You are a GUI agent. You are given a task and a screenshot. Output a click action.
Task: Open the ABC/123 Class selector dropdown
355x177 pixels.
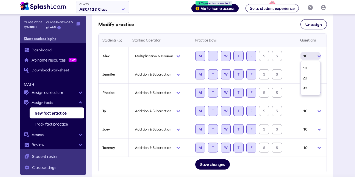click(103, 7)
